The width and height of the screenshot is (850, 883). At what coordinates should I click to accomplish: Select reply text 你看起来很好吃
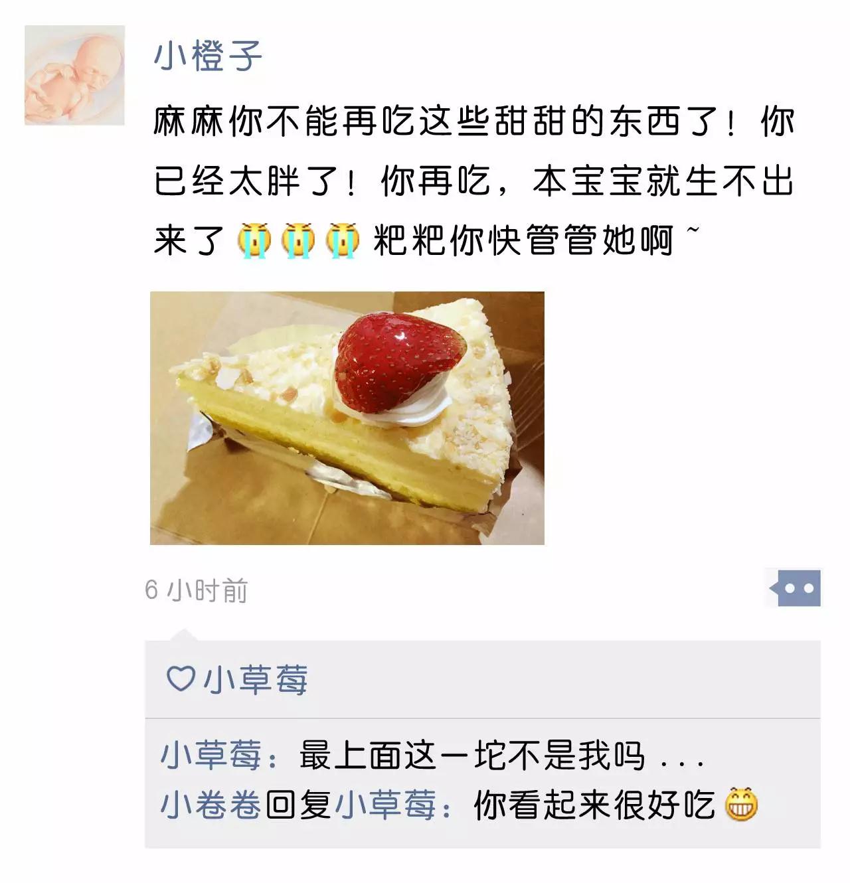coord(594,805)
